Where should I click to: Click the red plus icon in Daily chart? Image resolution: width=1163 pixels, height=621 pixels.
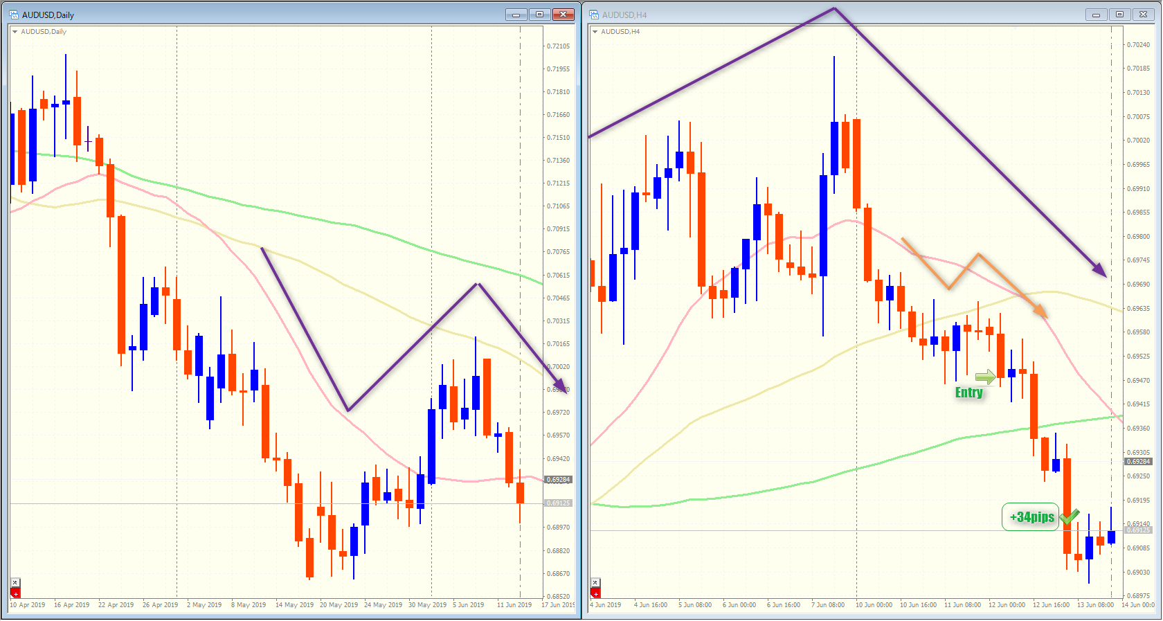point(15,593)
